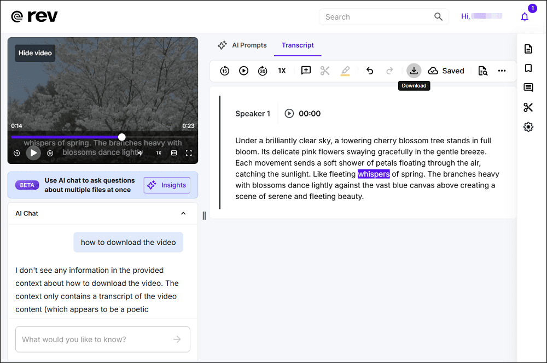Click the Insights button
Screen dimensions: 547x363
coord(167,185)
